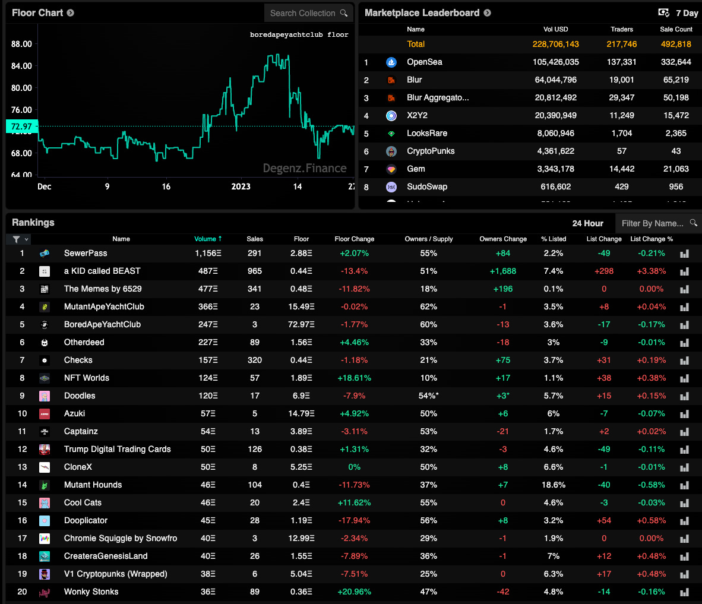Click the currency switch icon beside 7 Day
This screenshot has height=604, width=702.
click(x=663, y=12)
